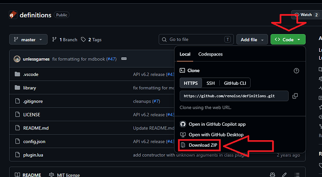Click Download ZIP
The width and height of the screenshot is (322, 177).
pos(203,145)
